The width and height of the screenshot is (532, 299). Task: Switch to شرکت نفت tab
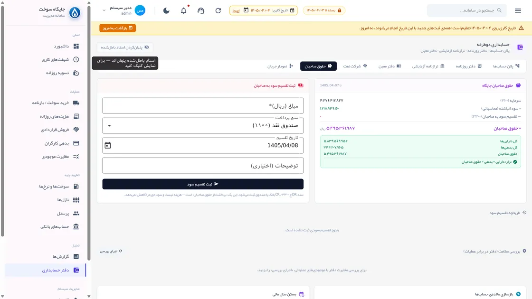(355, 66)
